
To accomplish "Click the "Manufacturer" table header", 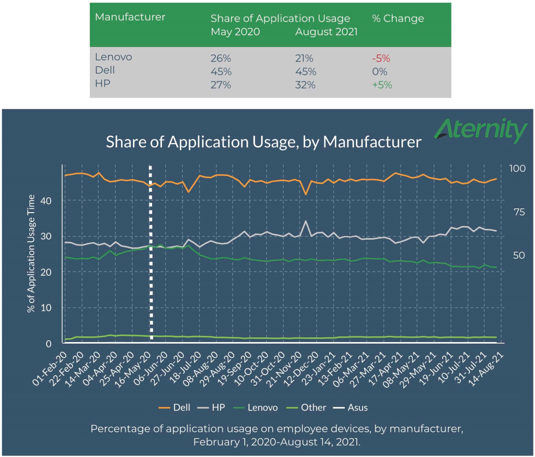I will click(130, 17).
